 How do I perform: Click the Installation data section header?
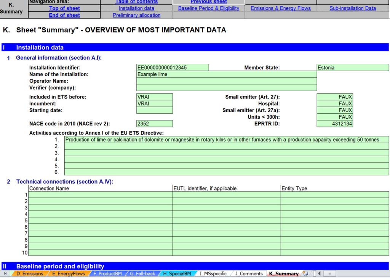pos(195,48)
